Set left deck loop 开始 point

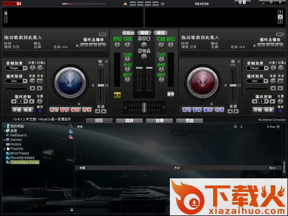pyautogui.click(x=17, y=110)
